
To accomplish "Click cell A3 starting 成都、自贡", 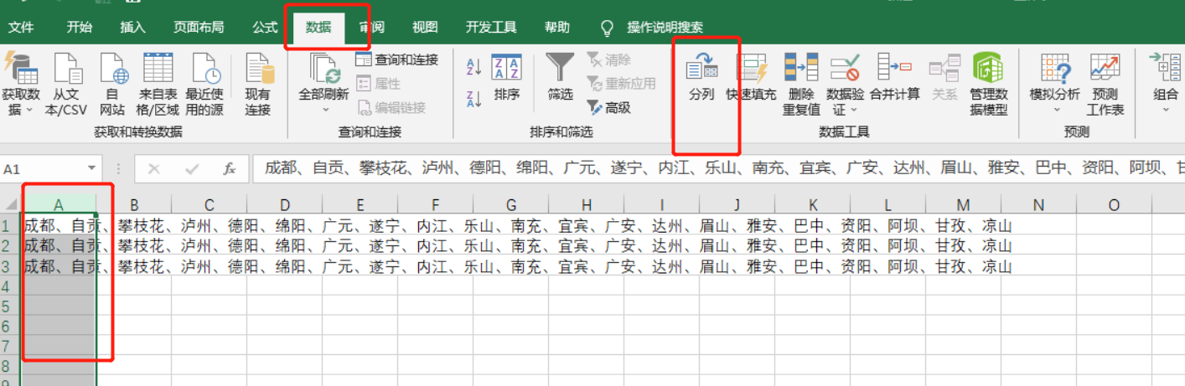I will [59, 266].
